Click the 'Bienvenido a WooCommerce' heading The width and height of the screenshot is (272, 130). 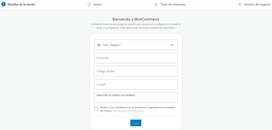136,19
